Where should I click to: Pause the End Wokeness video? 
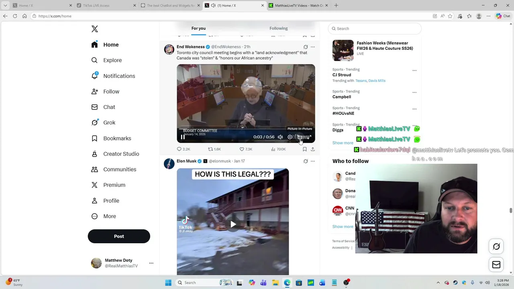(183, 137)
